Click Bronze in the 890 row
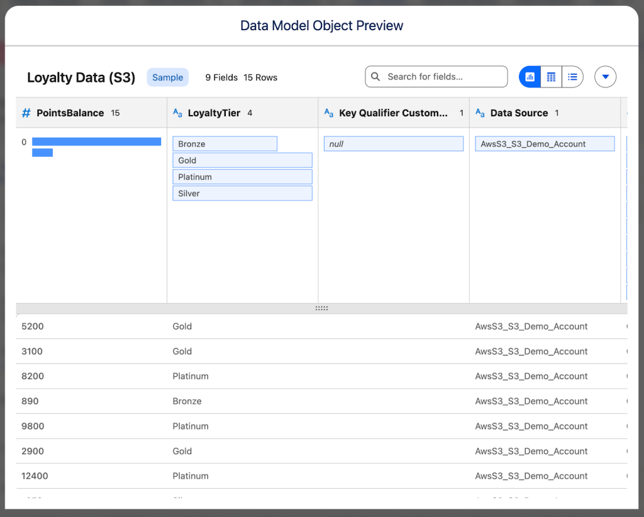The height and width of the screenshot is (517, 644). [187, 401]
